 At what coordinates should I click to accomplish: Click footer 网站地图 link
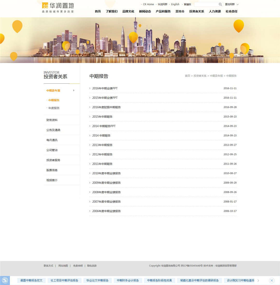[63, 266]
